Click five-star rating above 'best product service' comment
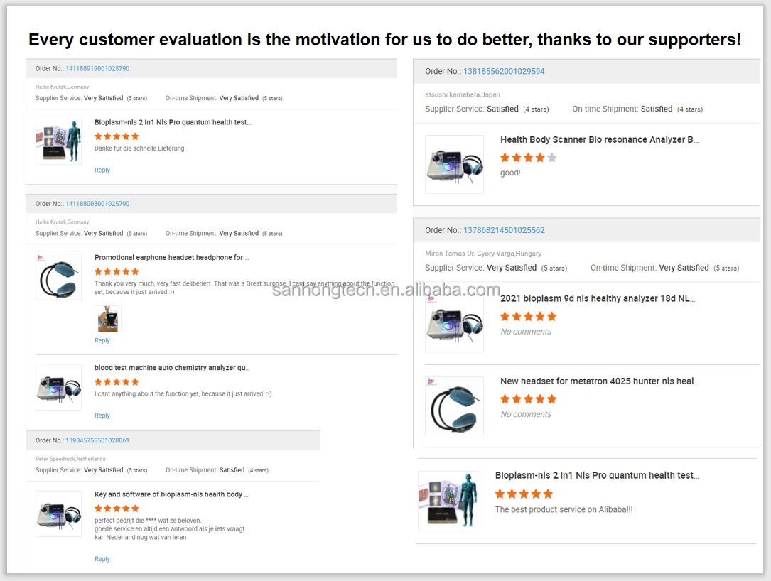 pos(524,494)
